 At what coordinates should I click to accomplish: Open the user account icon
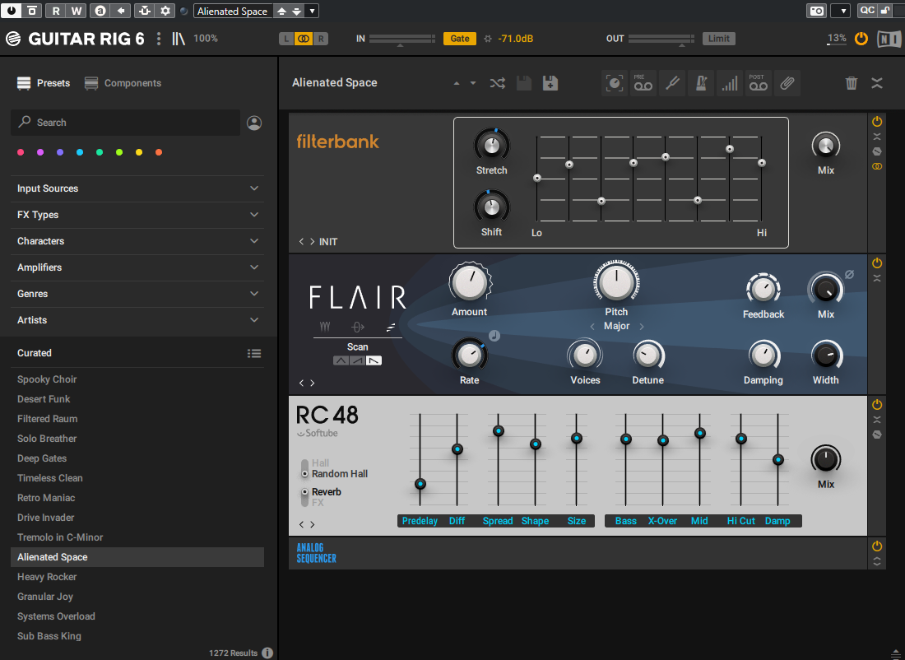pyautogui.click(x=254, y=123)
